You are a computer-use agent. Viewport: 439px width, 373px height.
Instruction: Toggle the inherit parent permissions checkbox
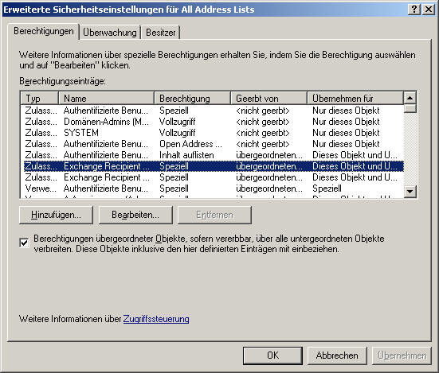click(24, 243)
